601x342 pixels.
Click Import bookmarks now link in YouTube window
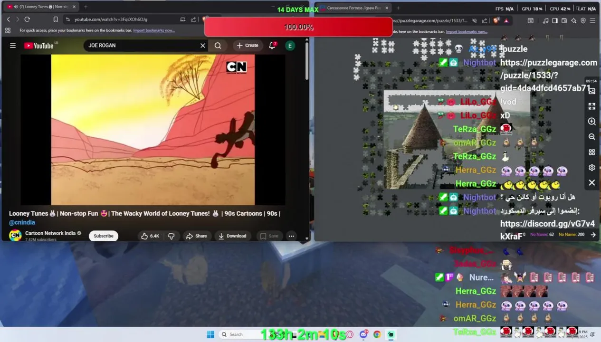tap(153, 30)
